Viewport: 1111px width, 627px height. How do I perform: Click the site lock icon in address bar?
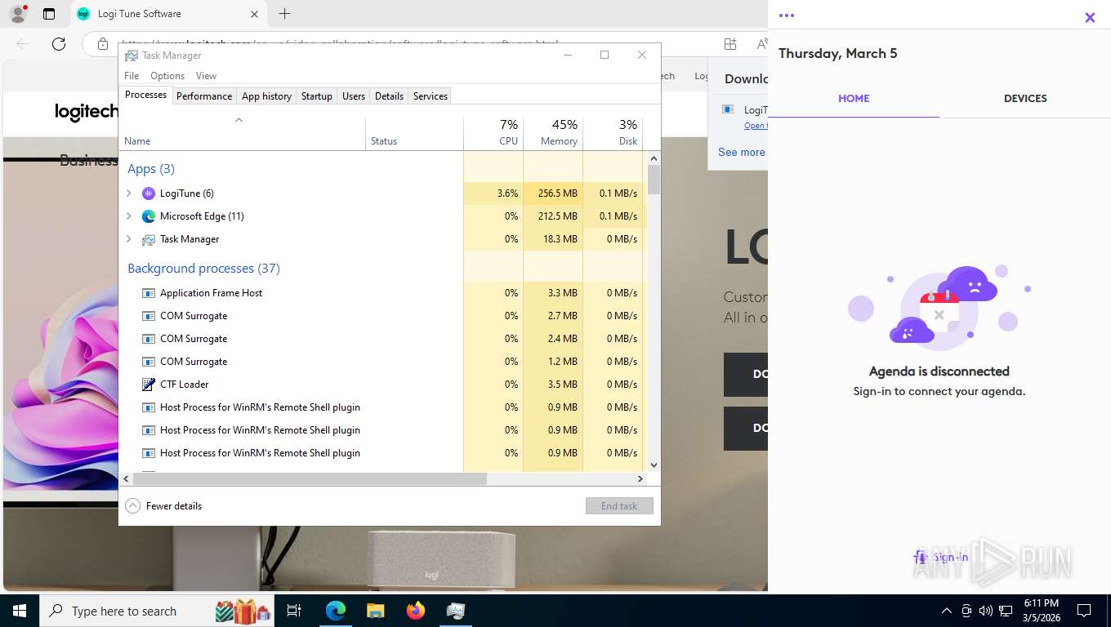coord(102,44)
